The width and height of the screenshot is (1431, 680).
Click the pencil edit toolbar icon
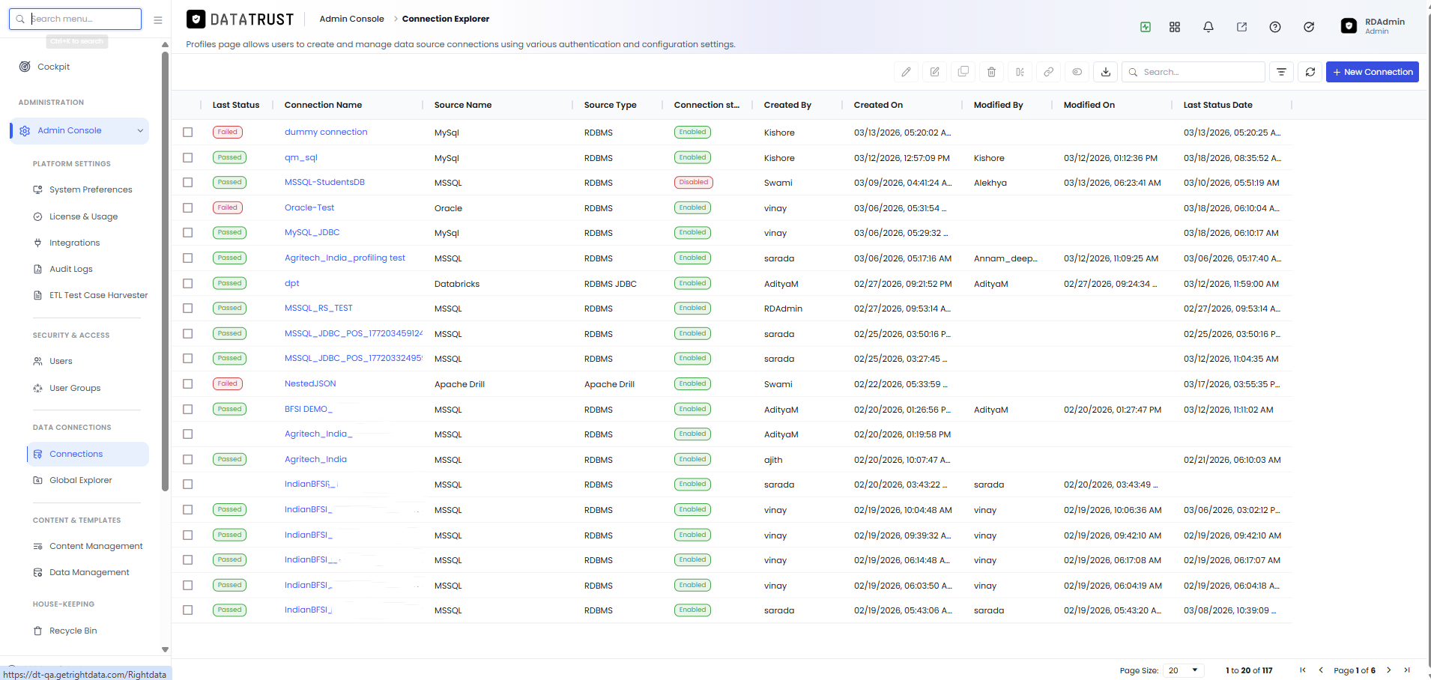tap(906, 72)
